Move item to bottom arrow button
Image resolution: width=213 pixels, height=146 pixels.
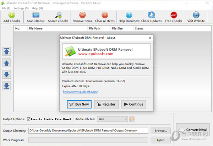point(6,86)
